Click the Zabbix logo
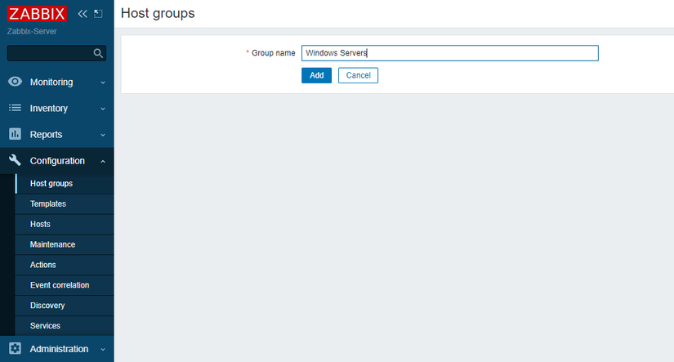The height and width of the screenshot is (362, 674). tap(37, 14)
